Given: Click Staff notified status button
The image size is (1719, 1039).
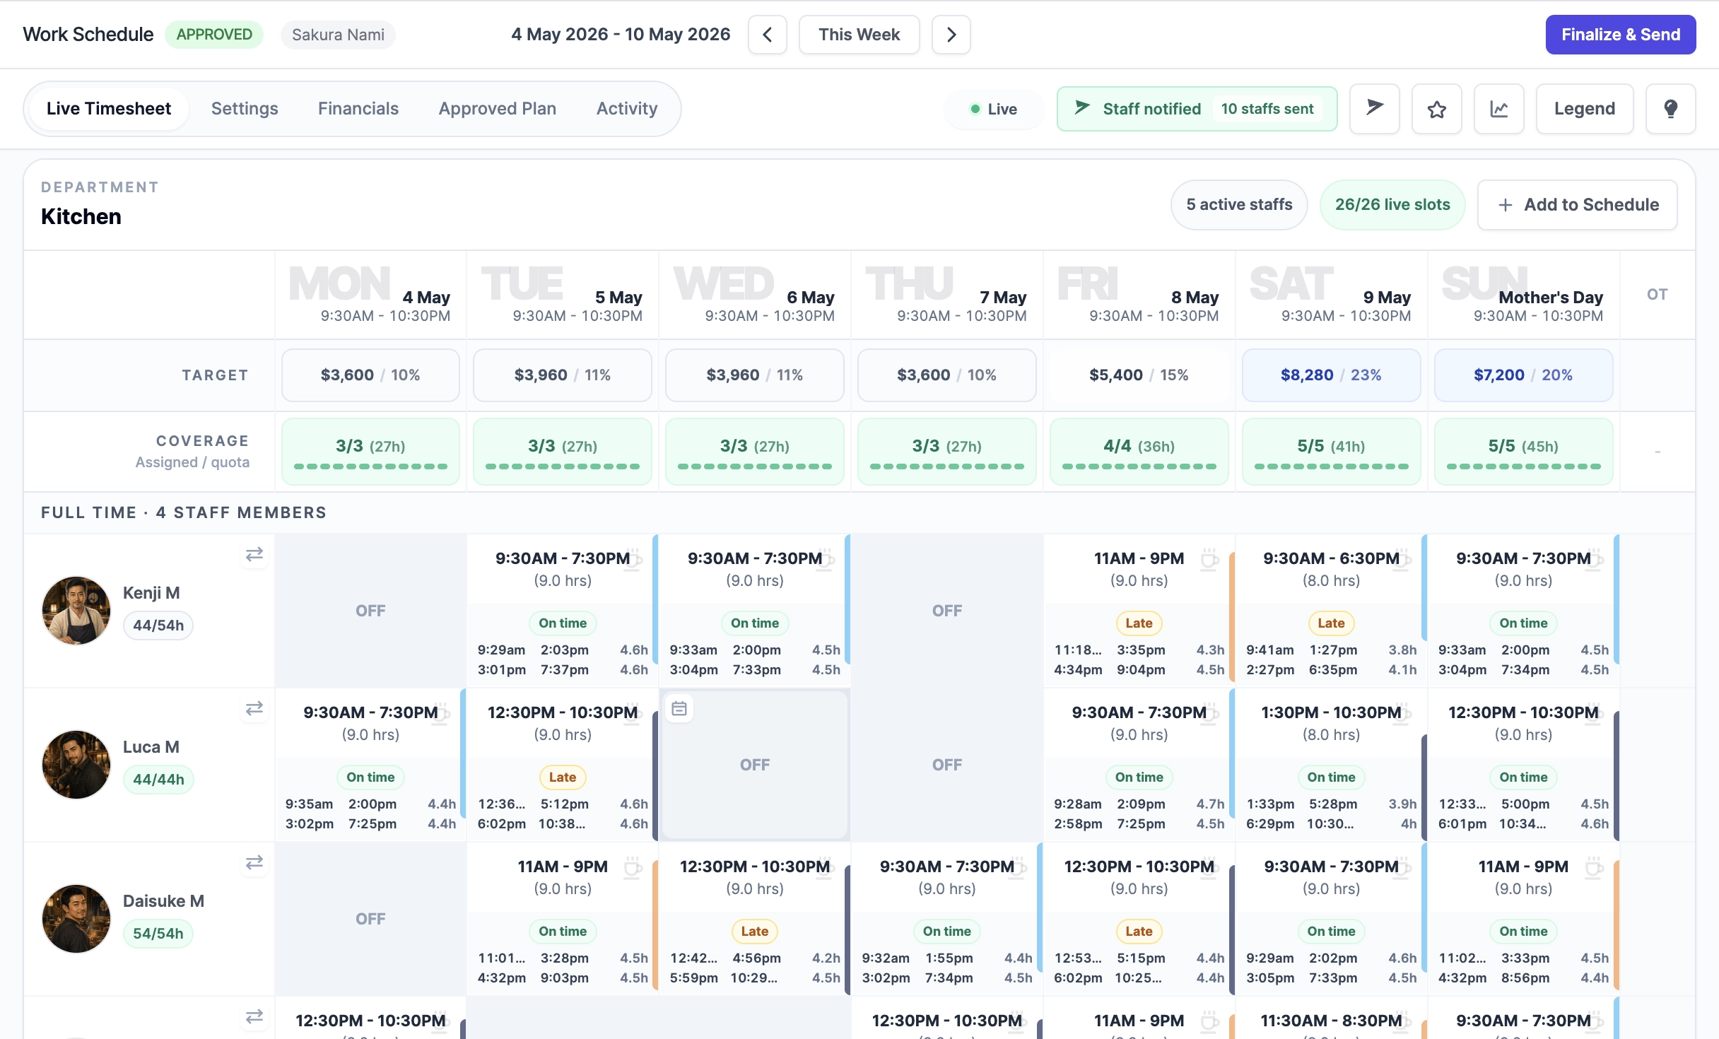Looking at the screenshot, I should [1197, 109].
